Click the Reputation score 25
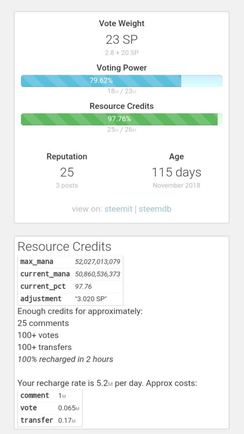Viewport: 244px width, 434px height. pos(67,172)
